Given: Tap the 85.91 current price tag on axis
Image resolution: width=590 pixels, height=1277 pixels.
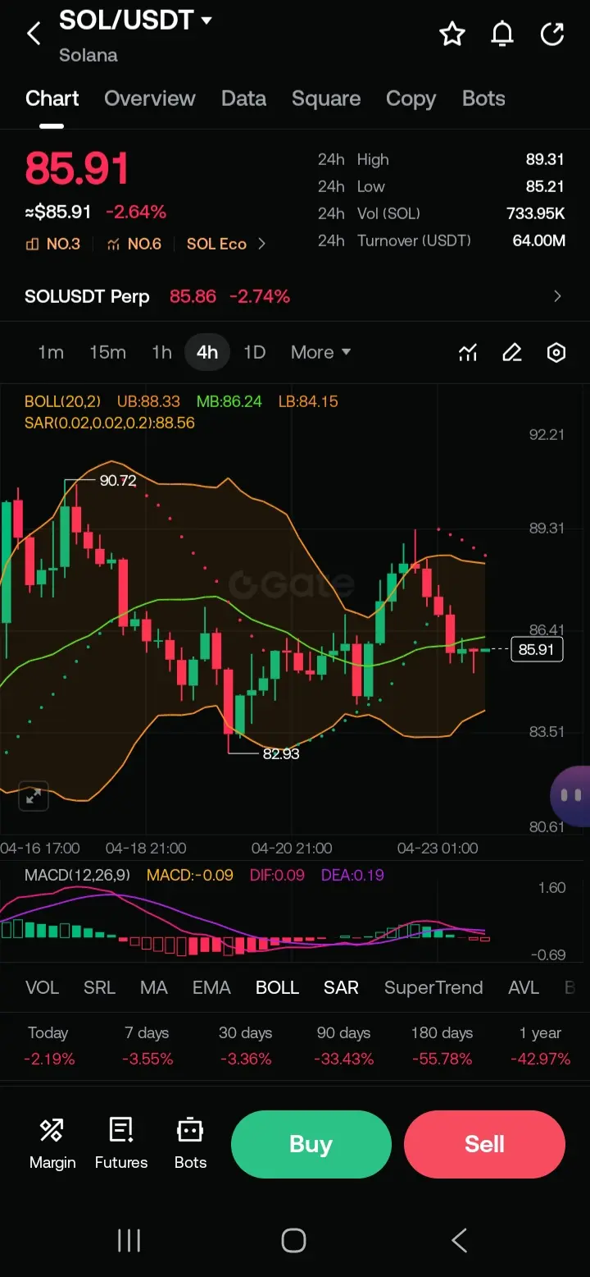Looking at the screenshot, I should coord(536,649).
